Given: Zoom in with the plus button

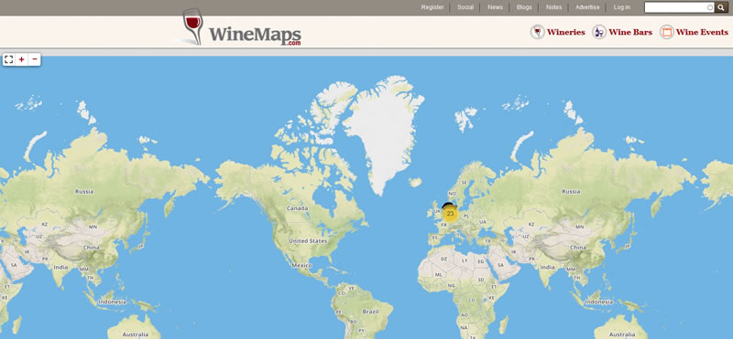Looking at the screenshot, I should click(21, 59).
